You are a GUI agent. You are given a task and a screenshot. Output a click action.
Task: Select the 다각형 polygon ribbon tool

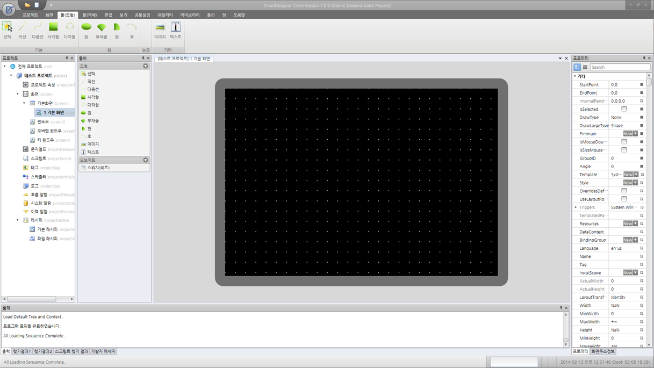coord(69,31)
